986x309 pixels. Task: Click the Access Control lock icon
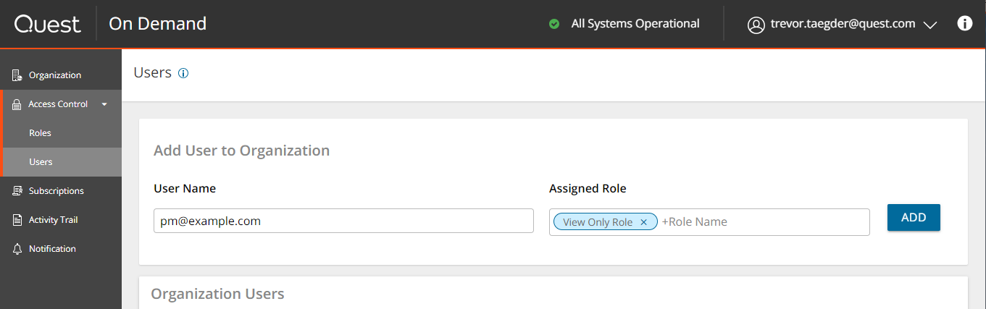(x=17, y=104)
